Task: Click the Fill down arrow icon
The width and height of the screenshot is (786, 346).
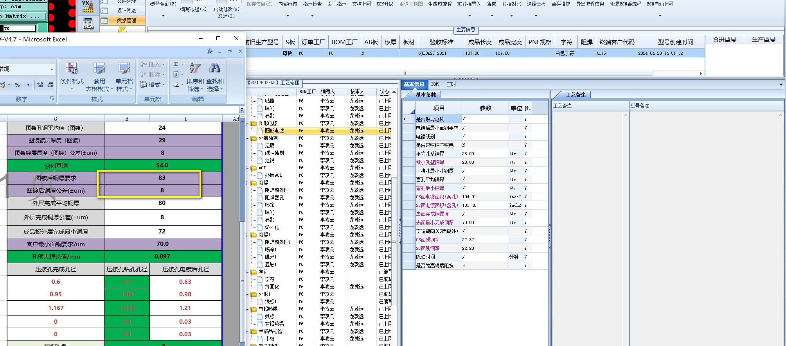Action: tap(176, 74)
